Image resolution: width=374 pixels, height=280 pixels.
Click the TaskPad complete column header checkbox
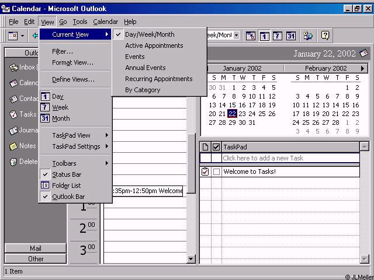tap(216, 147)
